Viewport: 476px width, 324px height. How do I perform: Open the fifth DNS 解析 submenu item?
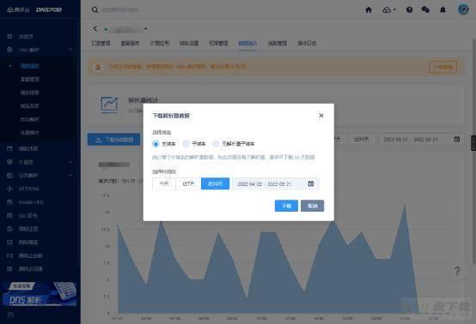click(30, 119)
